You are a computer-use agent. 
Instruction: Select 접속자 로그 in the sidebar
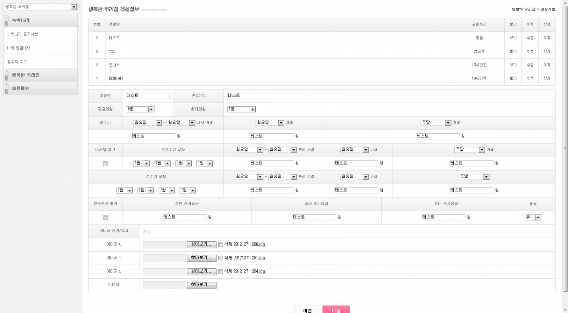coord(17,62)
